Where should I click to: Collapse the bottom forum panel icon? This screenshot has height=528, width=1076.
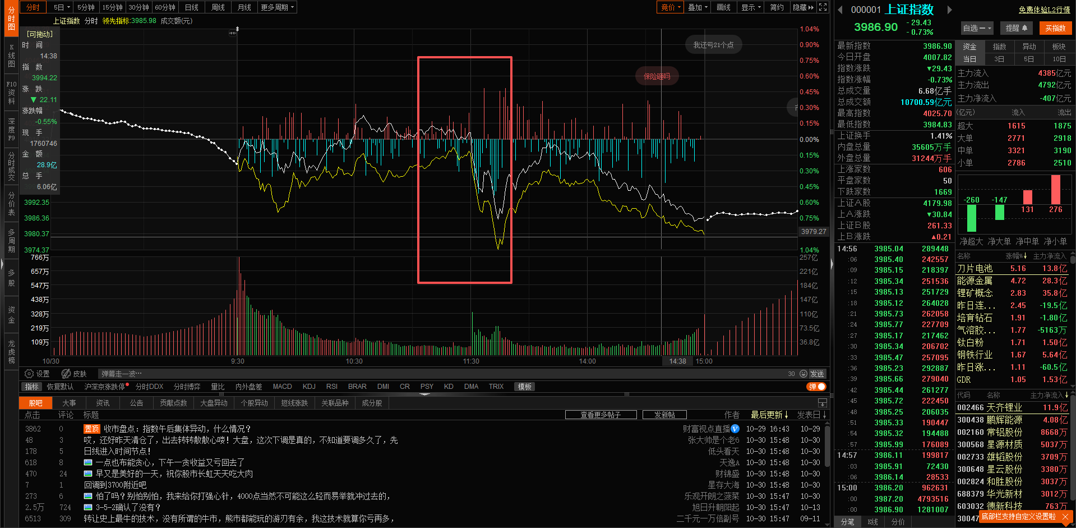point(823,403)
